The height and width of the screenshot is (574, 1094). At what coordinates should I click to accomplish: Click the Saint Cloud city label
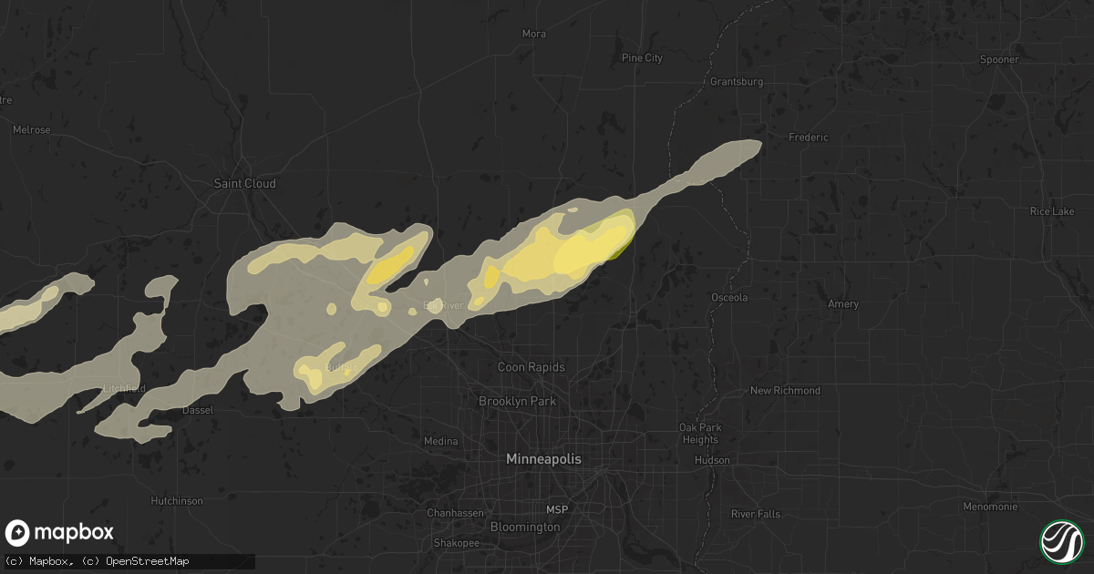point(244,183)
